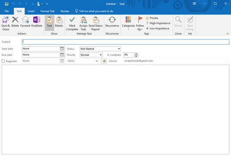This screenshot has width=231, height=156.
Task: Go to previous item with up arrow
Action: (x=26, y=4)
